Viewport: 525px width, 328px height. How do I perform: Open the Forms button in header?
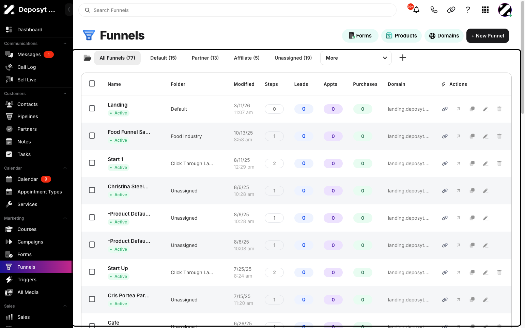point(360,36)
